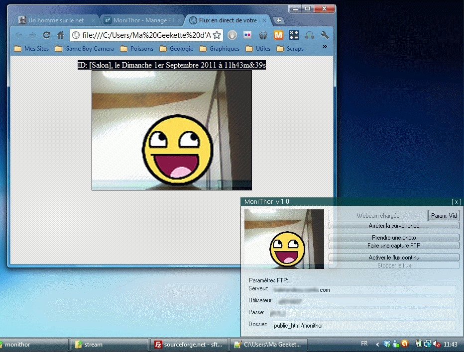The width and height of the screenshot is (464, 352).
Task: Open the FileZilla sourceforge.net taskbar item
Action: (x=189, y=345)
